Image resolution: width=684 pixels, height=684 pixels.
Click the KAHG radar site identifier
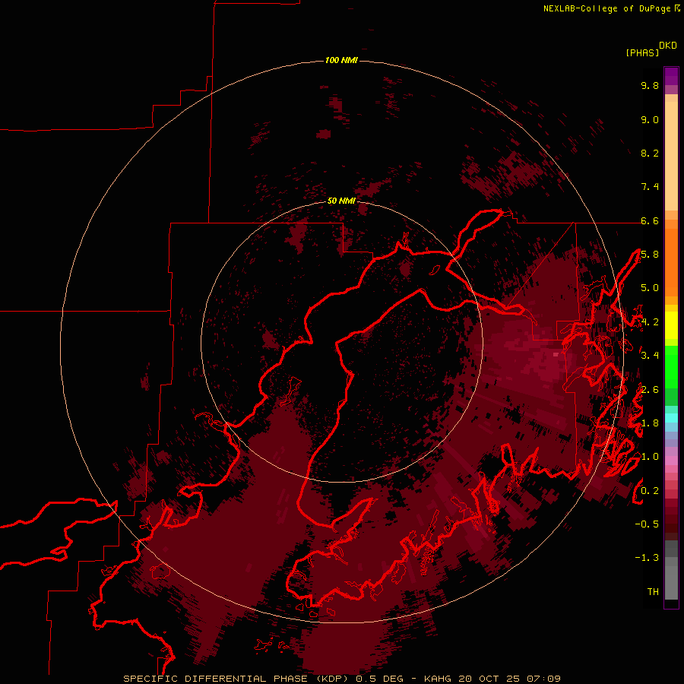[439, 679]
